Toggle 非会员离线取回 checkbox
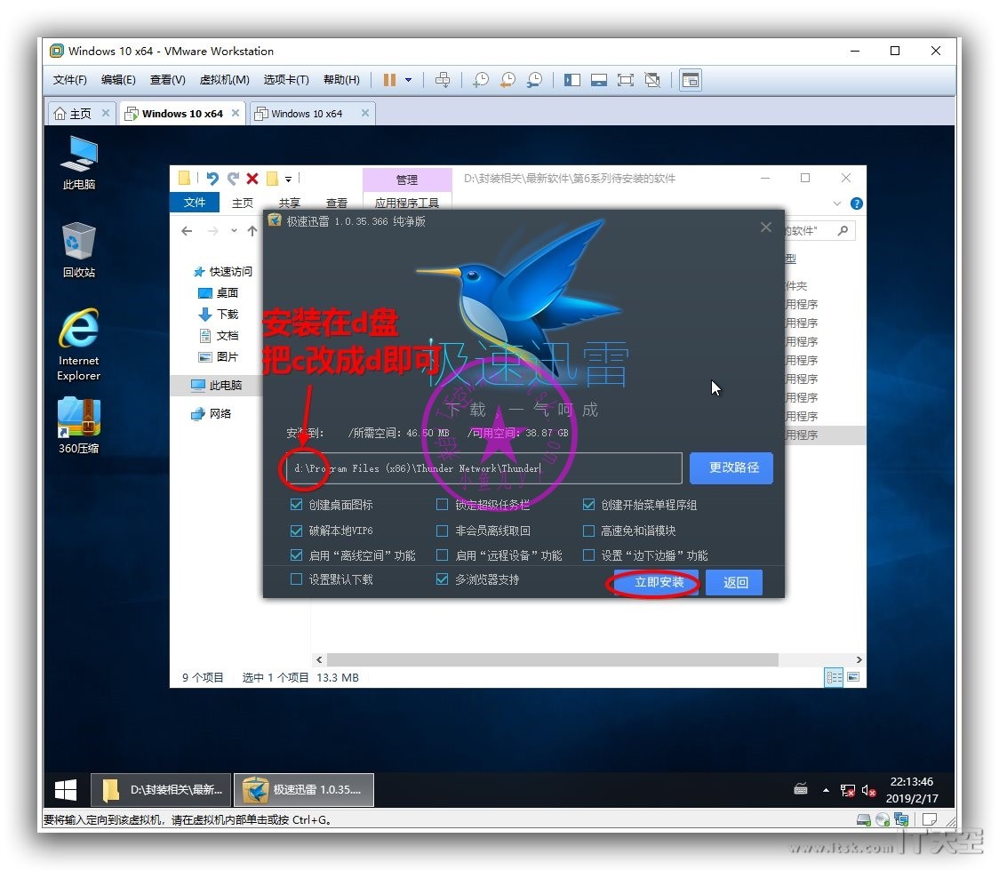Screen dimensions: 999x870 click(x=442, y=530)
